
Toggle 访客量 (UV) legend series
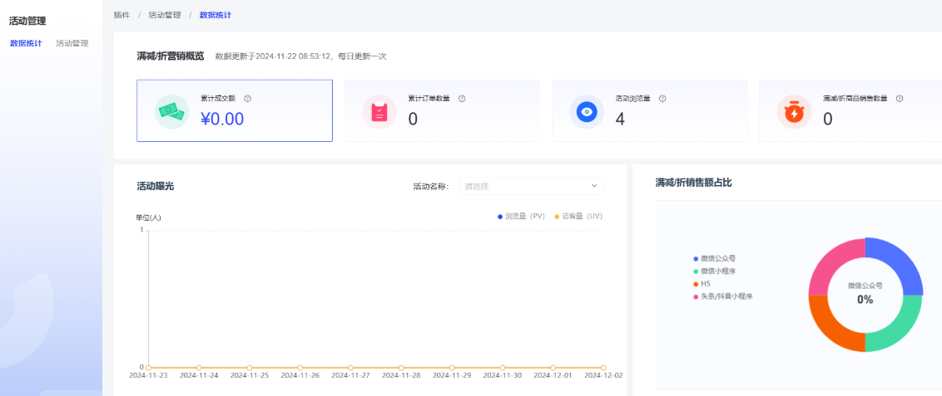point(578,216)
